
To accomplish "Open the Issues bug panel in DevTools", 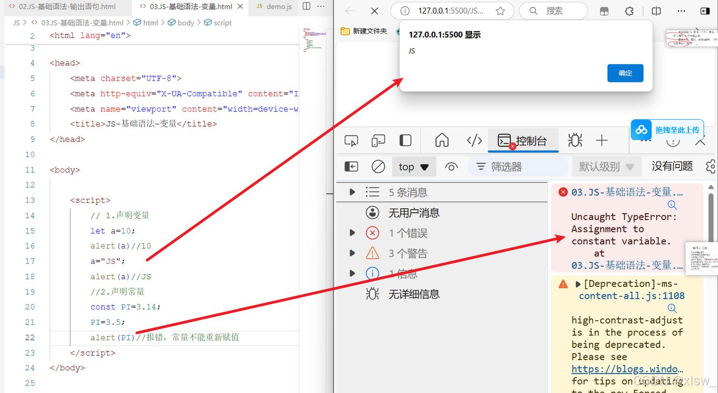I will click(x=575, y=140).
